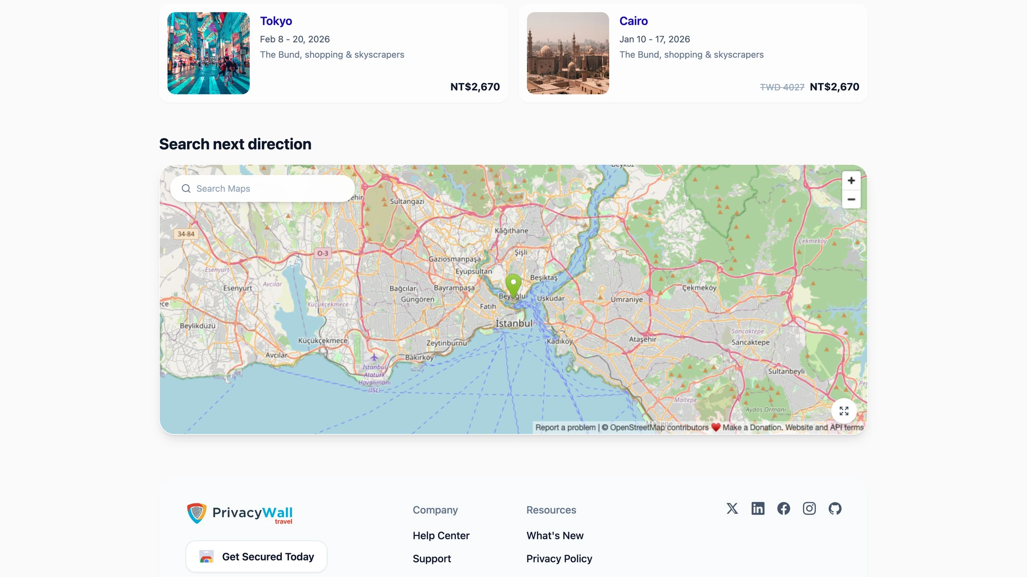Click the Resources footer heading

[551, 510]
